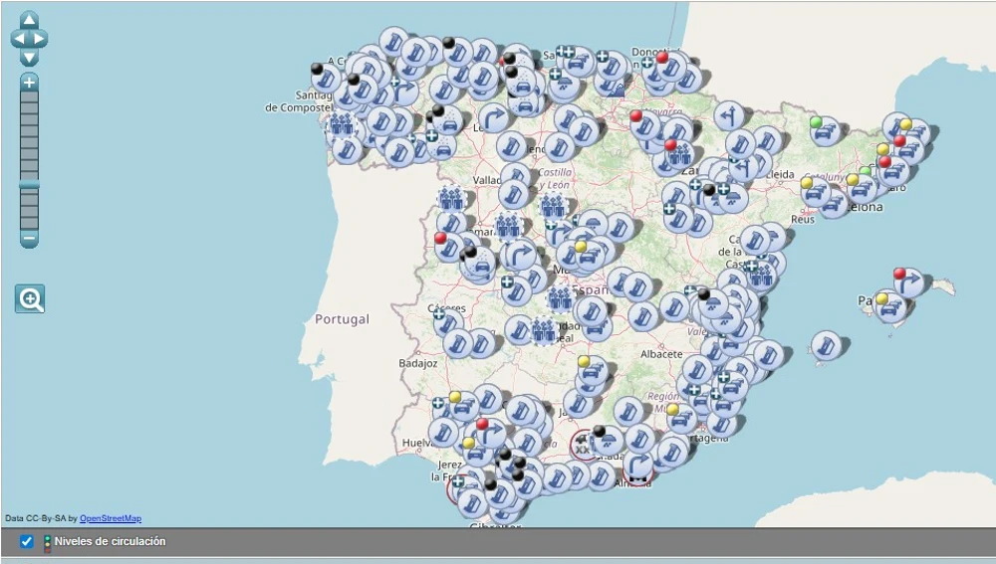Click the traffic light legend icon

(46, 542)
